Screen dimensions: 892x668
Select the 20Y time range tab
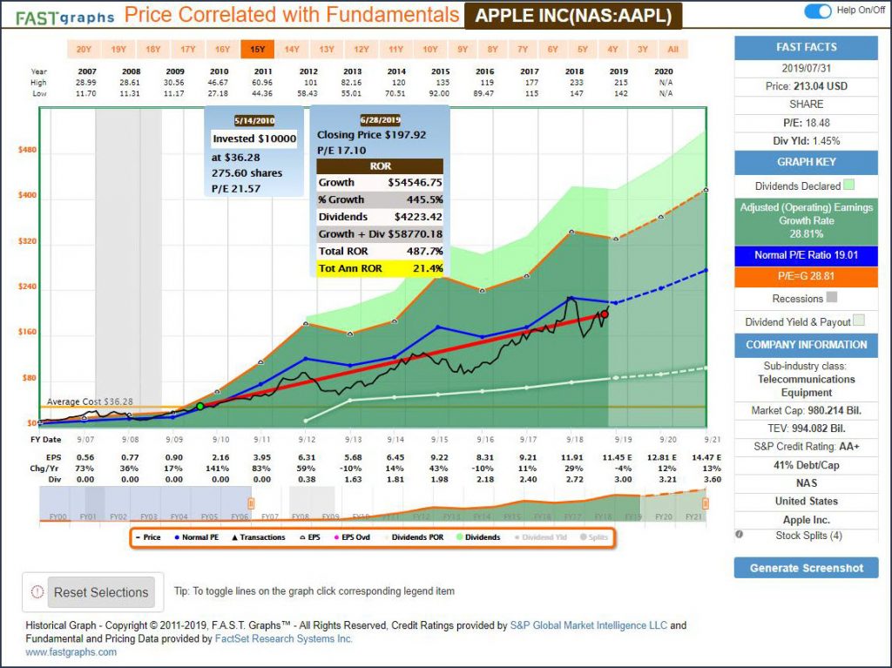point(84,50)
